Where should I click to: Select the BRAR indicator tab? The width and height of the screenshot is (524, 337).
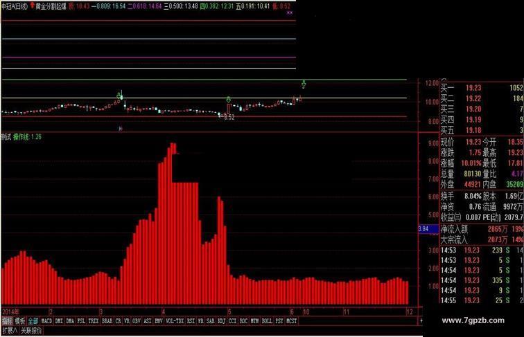pyautogui.click(x=107, y=321)
